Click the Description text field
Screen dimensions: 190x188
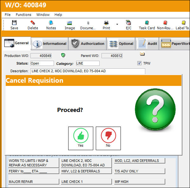click(x=88, y=71)
